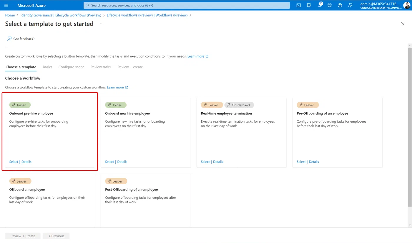Open the portal hamburger menu
The width and height of the screenshot is (412, 244).
(6, 5)
